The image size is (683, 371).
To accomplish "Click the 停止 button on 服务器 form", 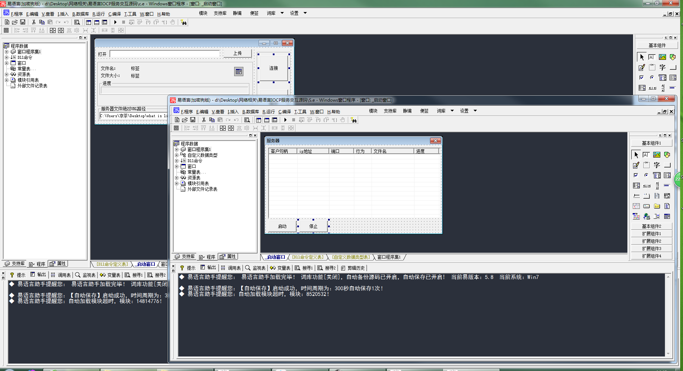I will pyautogui.click(x=313, y=226).
